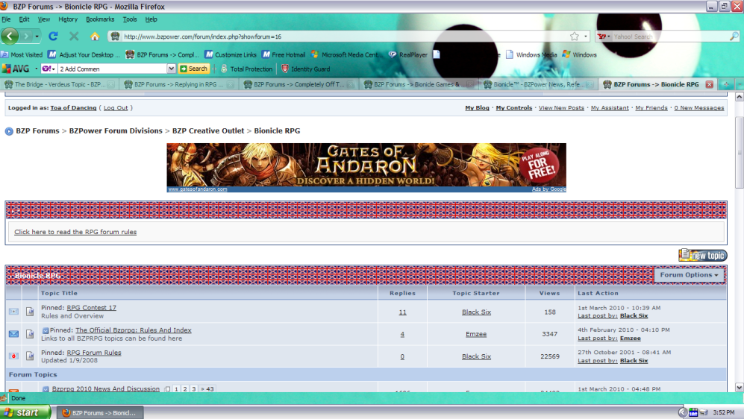Switch to the Bionicle Games tab
744x419 pixels.
[418, 84]
